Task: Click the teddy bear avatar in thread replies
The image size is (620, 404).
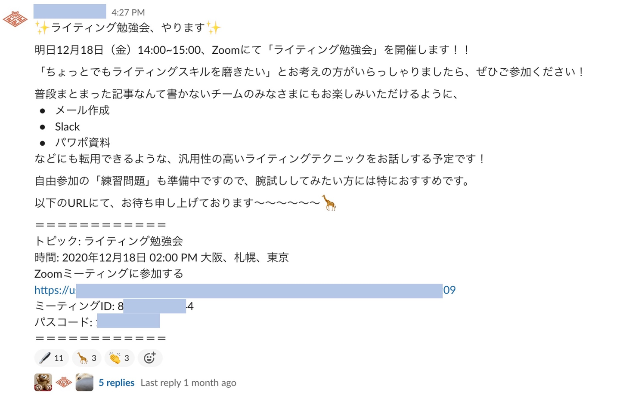Action: pos(43,383)
